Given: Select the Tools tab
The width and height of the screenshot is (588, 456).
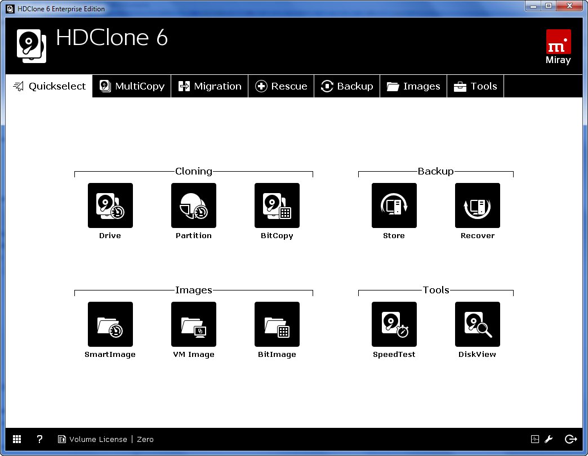Looking at the screenshot, I should pos(475,86).
